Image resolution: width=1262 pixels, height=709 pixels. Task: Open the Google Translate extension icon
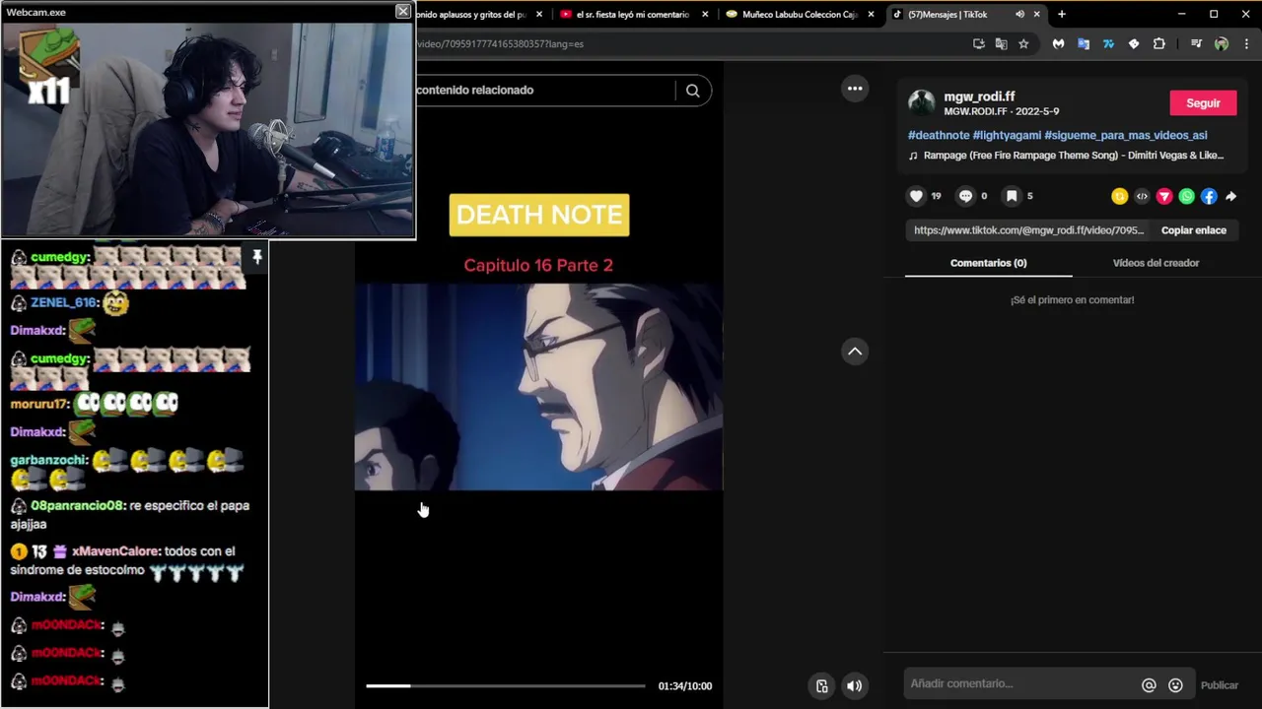1083,43
